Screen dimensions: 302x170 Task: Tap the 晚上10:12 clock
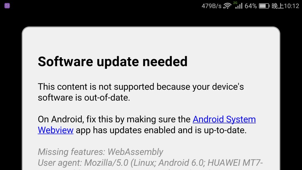[285, 6]
